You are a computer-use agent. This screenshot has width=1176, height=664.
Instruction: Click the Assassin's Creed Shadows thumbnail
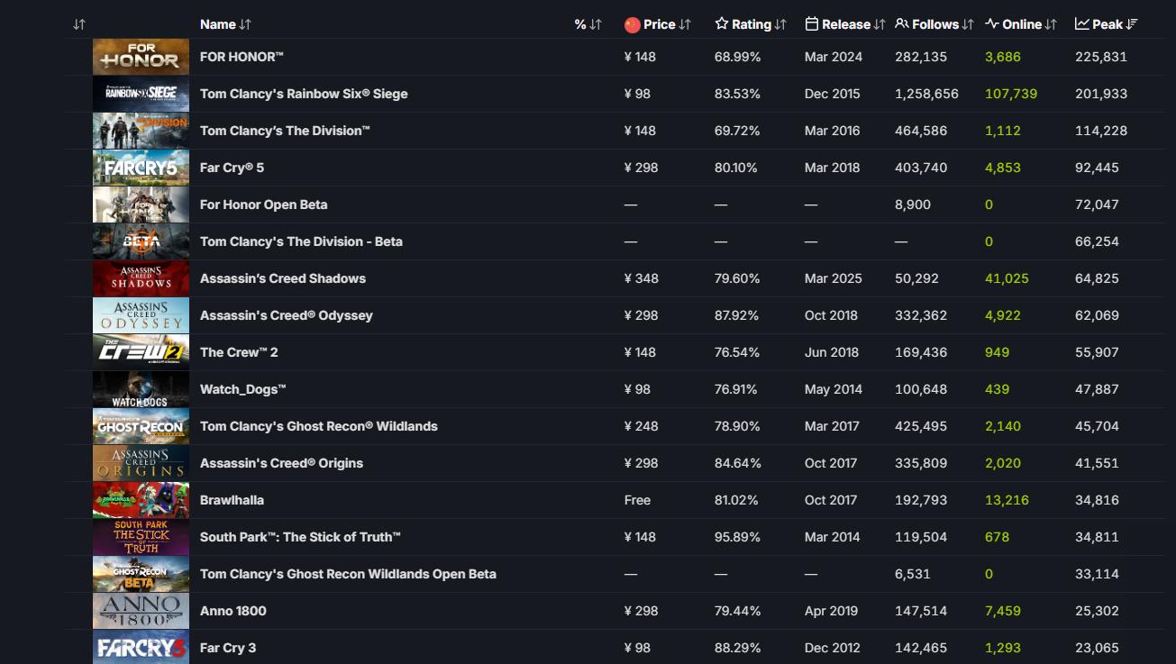[x=141, y=278]
